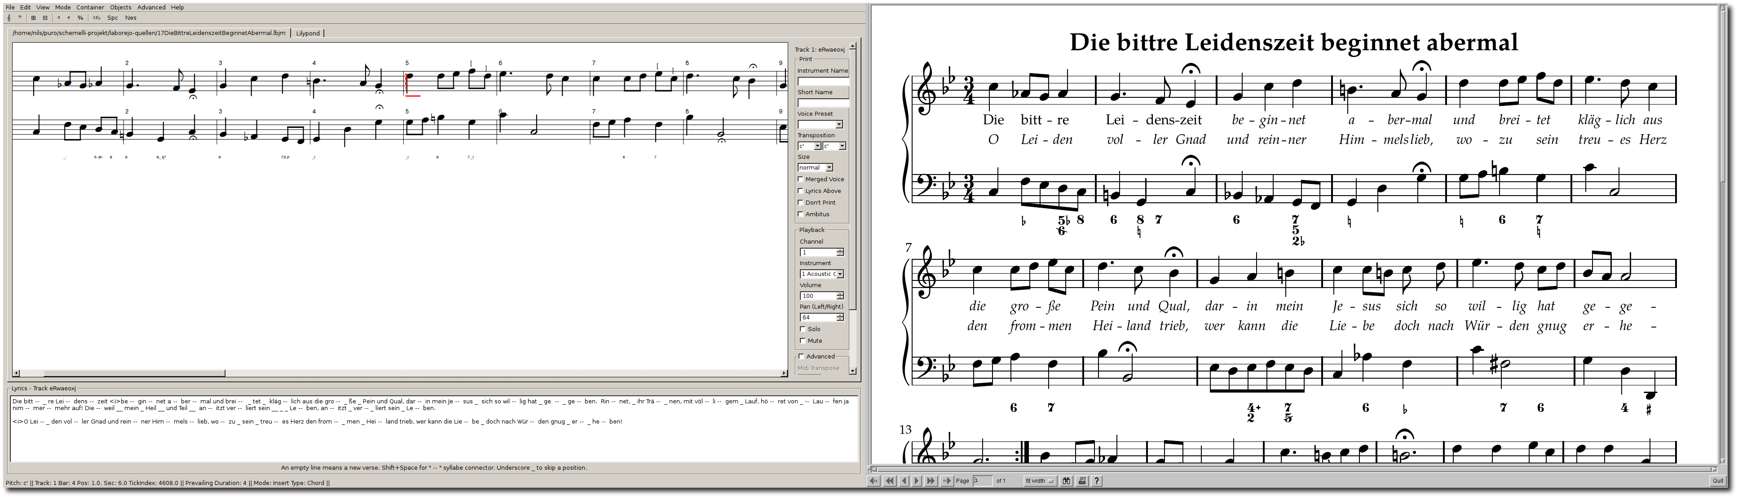Open the fit width zoom dropdown
Image resolution: width=1738 pixels, height=498 pixels.
(x=1040, y=481)
